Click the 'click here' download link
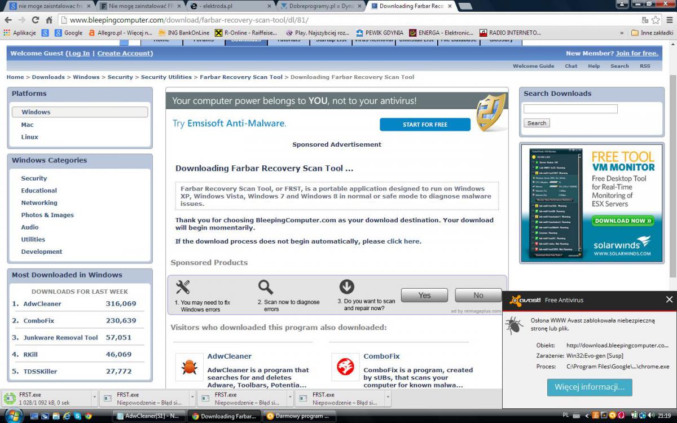The height and width of the screenshot is (423, 677). 403,241
